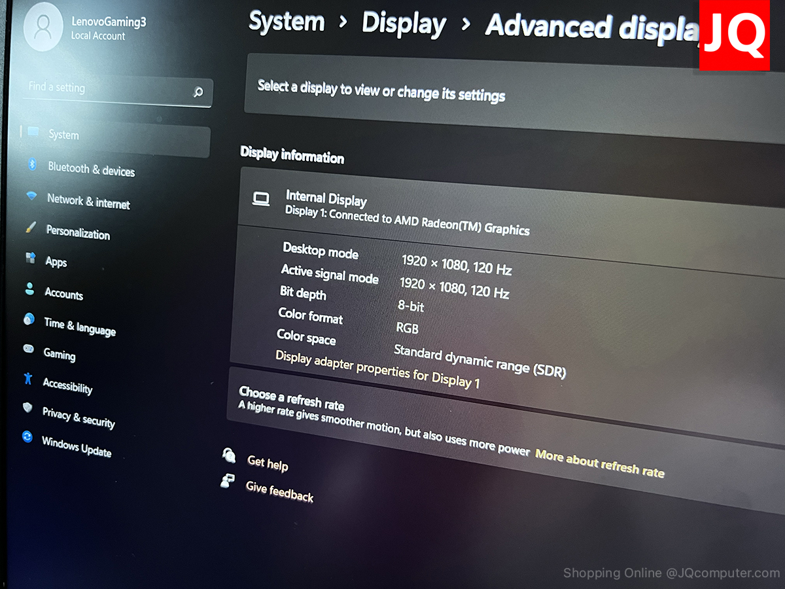Open Accessibility settings label
Image resolution: width=785 pixels, height=589 pixels.
(x=67, y=385)
